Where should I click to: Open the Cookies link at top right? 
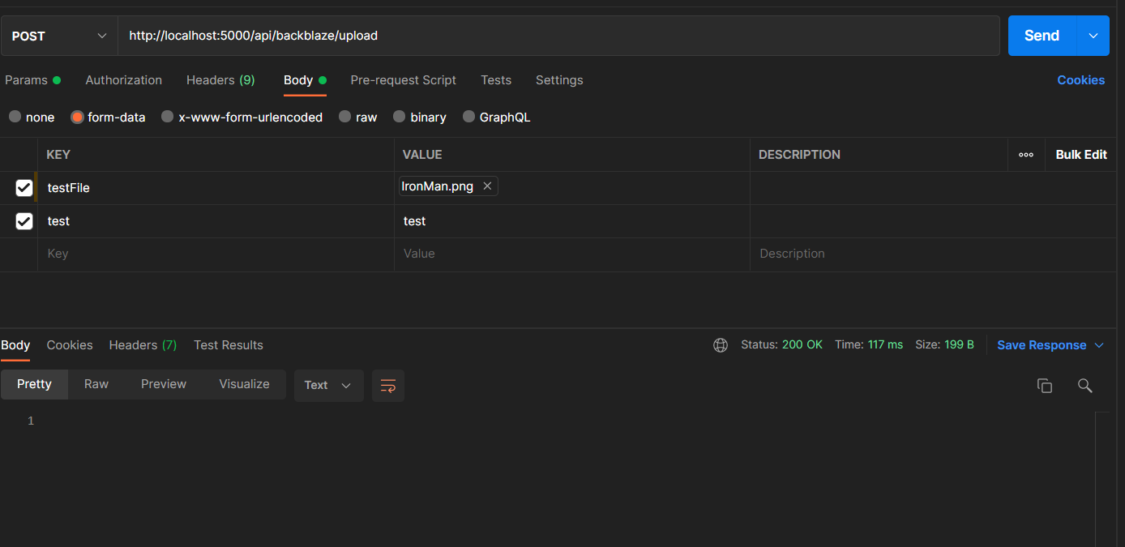coord(1081,80)
